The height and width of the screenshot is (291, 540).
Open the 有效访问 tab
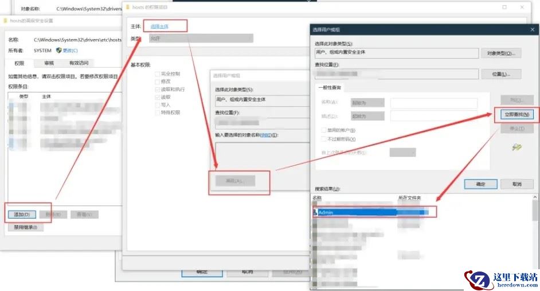coord(79,63)
